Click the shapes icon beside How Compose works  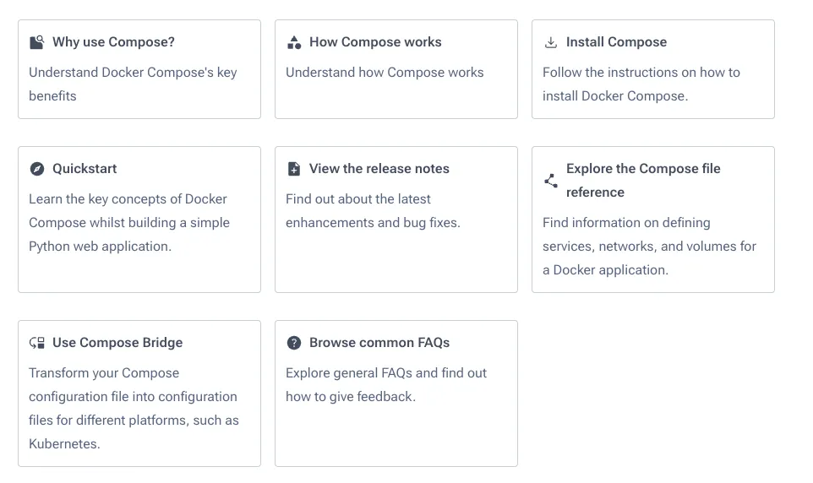[x=294, y=42]
